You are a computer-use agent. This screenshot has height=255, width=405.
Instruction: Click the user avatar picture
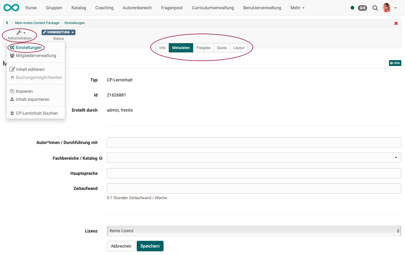click(x=386, y=8)
